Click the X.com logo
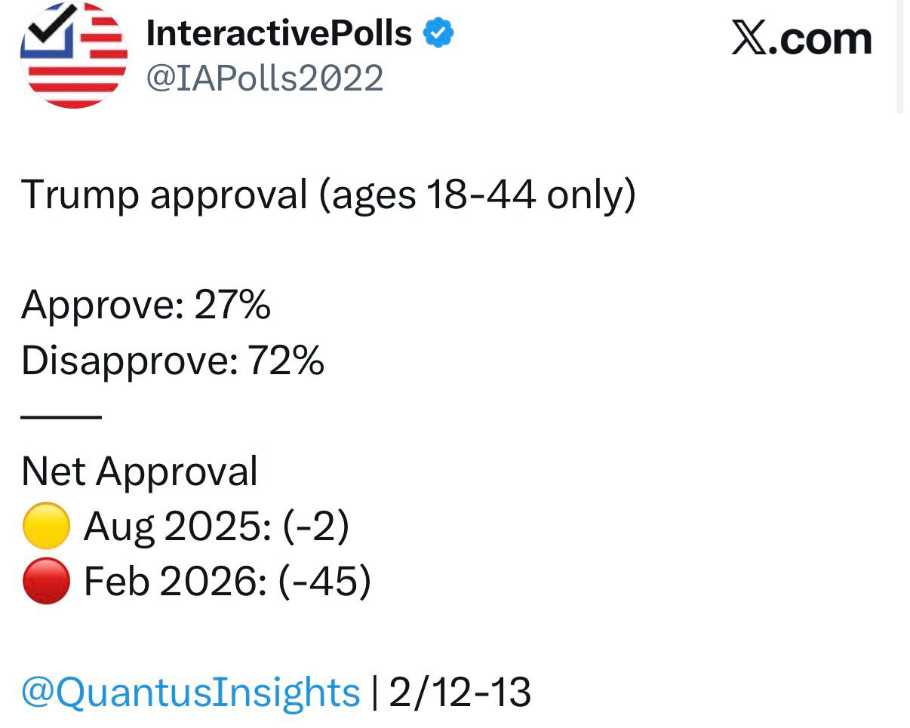 click(801, 38)
